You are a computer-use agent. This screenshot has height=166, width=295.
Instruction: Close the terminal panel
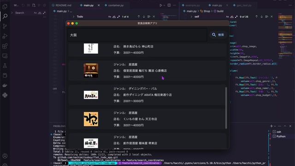(290, 126)
